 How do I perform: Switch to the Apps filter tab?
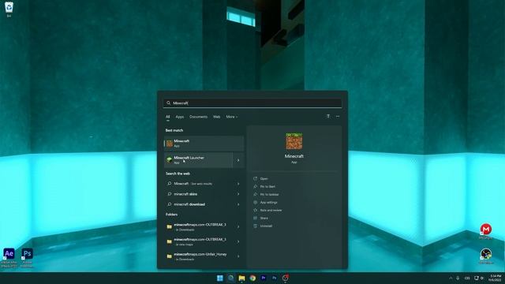tap(180, 117)
